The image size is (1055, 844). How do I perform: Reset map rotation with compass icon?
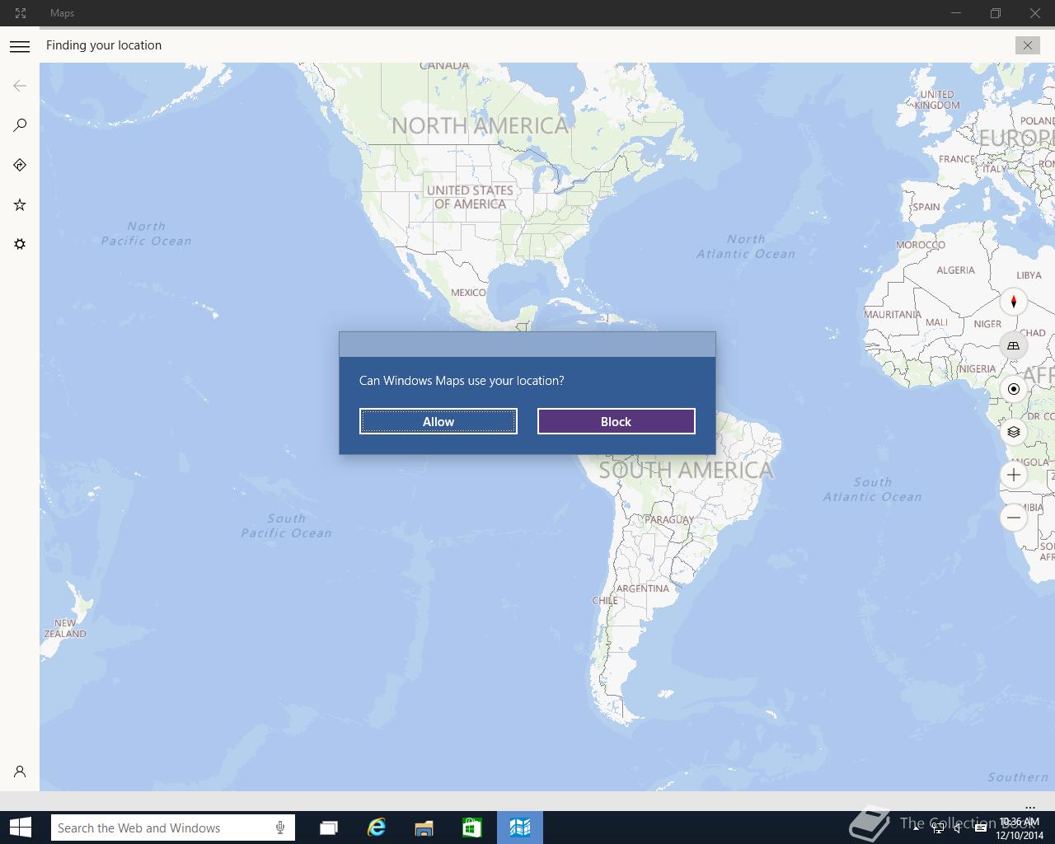pos(1014,302)
